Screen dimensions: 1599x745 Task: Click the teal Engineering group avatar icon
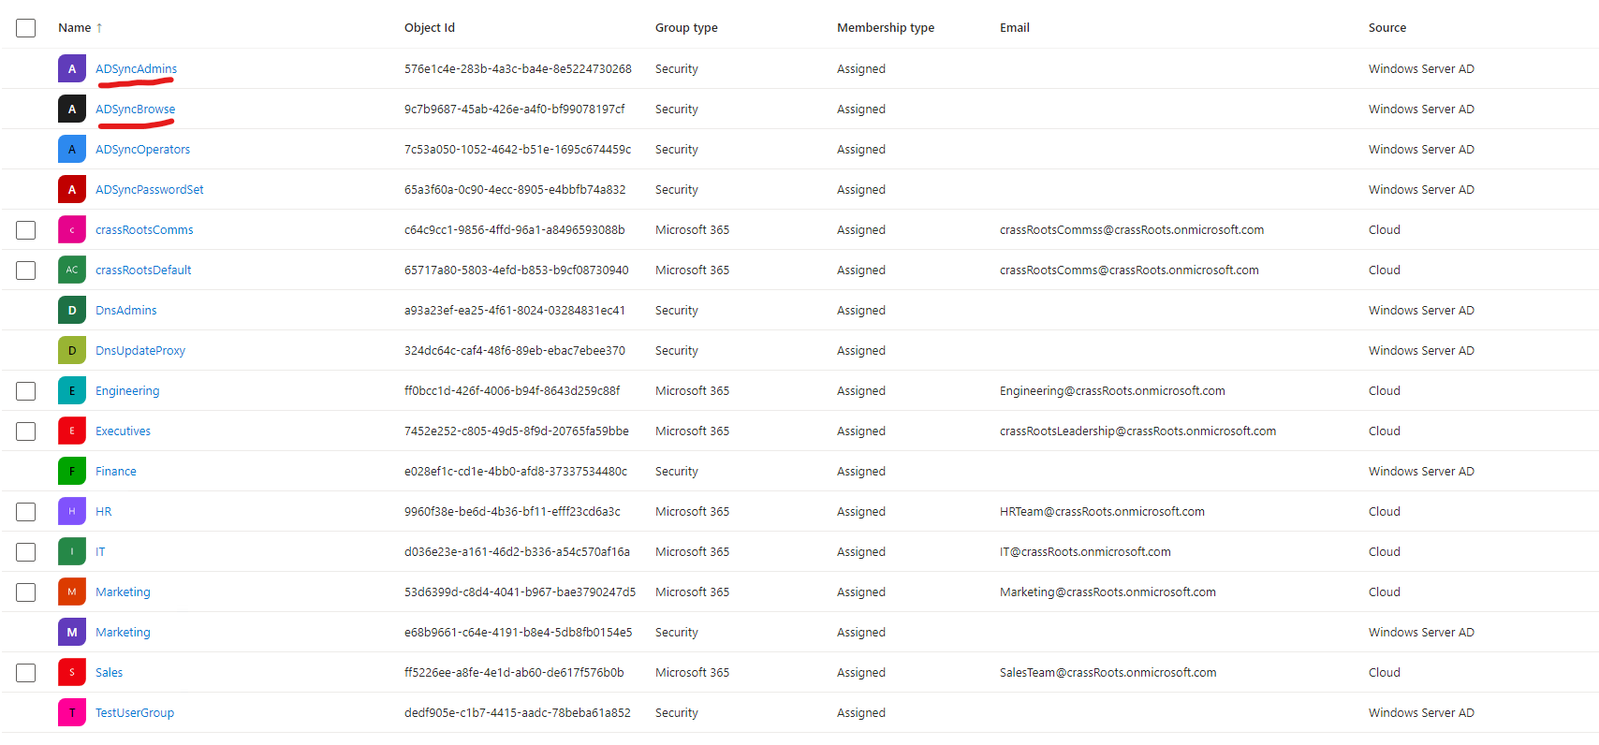pos(72,391)
